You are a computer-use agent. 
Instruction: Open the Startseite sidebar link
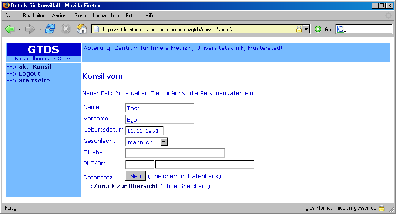tap(34, 81)
